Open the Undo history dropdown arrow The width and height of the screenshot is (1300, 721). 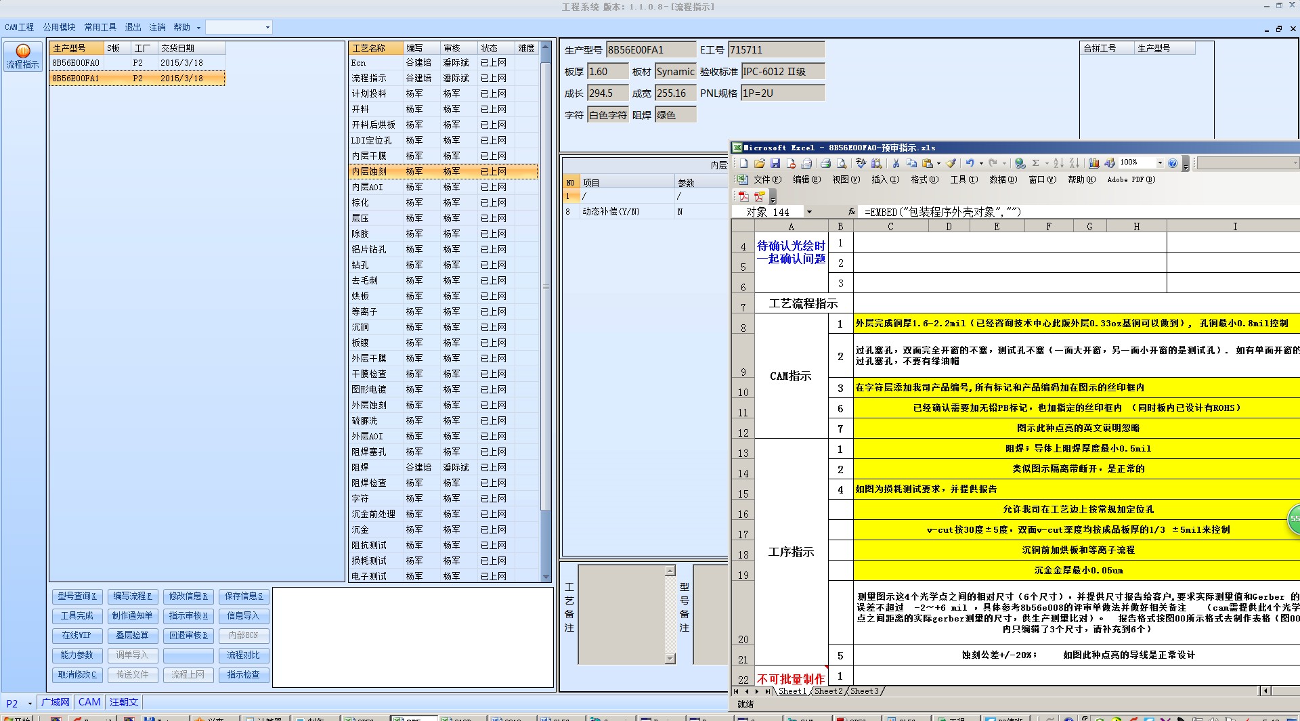980,163
